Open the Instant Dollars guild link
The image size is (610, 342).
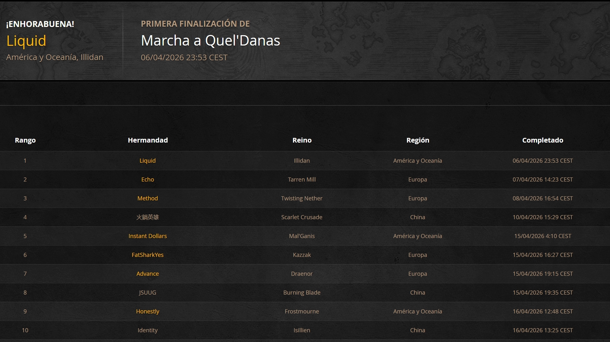coord(148,236)
